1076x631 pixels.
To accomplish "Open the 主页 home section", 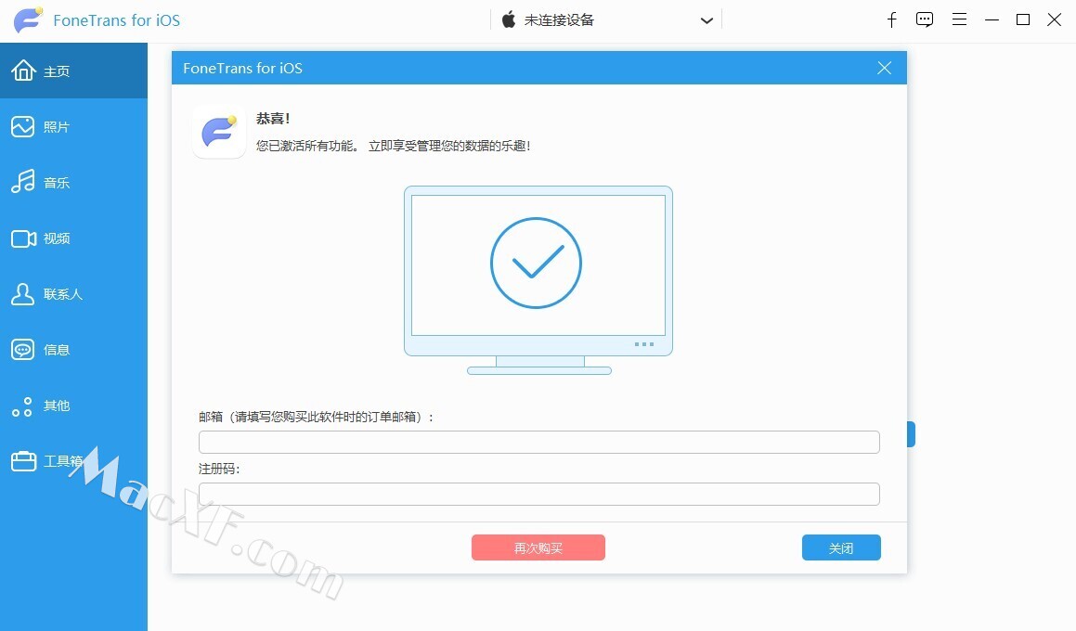I will point(73,71).
